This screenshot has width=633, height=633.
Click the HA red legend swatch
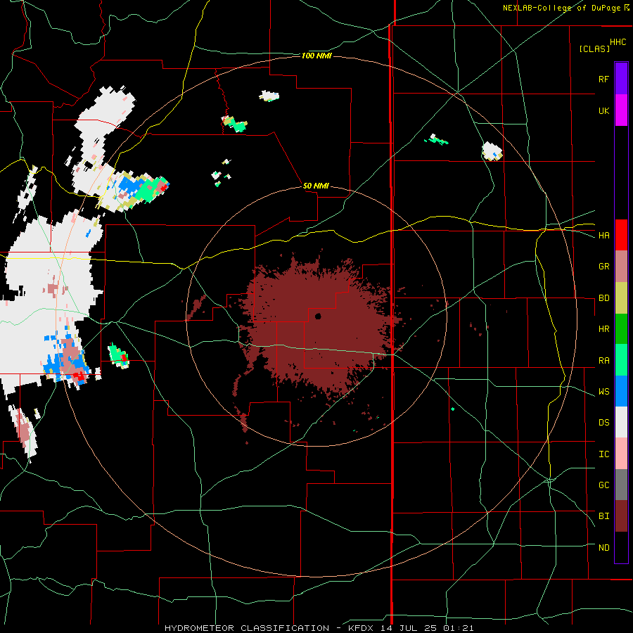(621, 235)
